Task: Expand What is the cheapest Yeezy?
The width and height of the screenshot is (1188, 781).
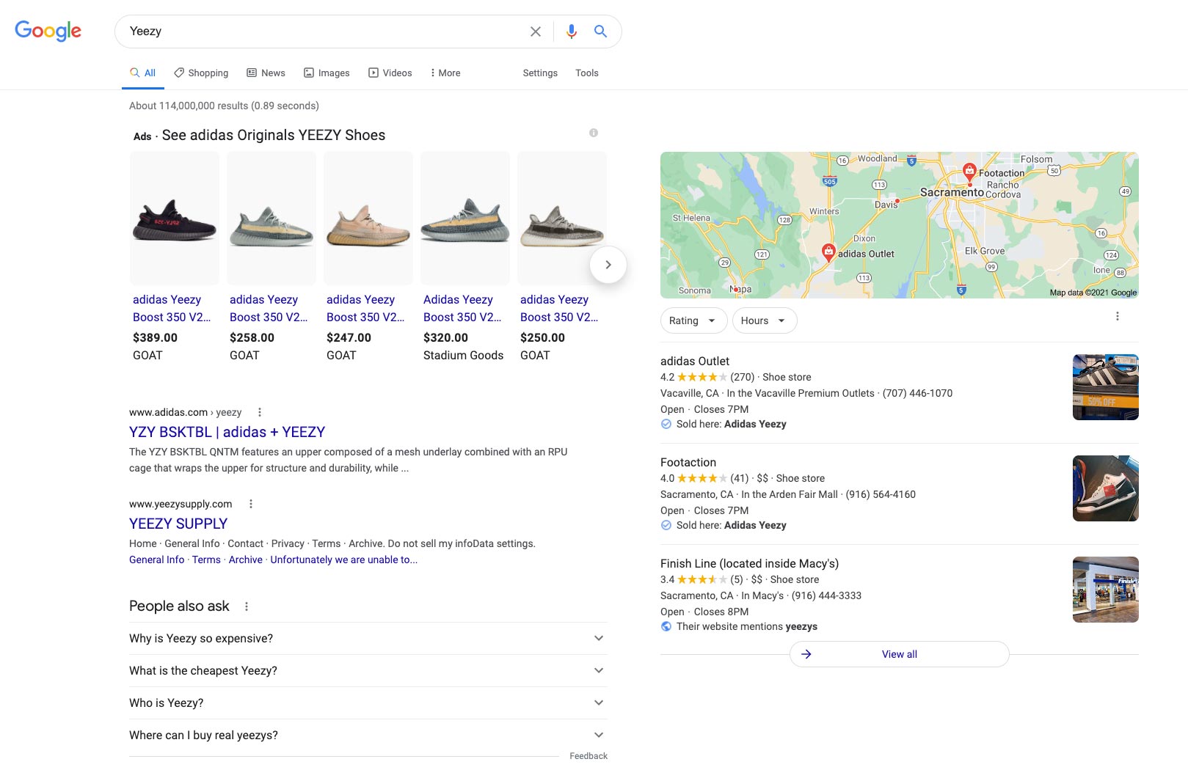Action: click(368, 670)
